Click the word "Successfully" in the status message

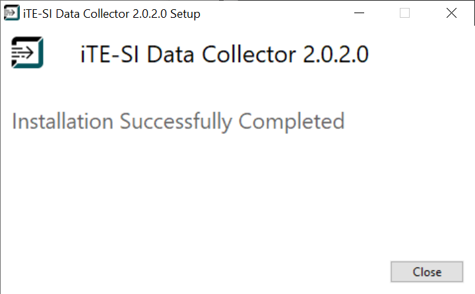[x=176, y=122]
